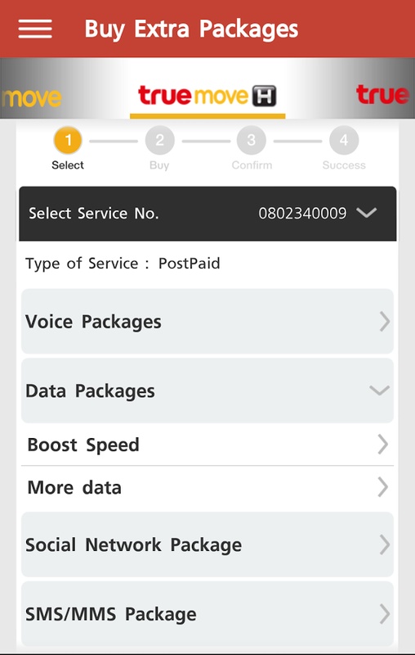Open Social Network Package chevron
The image size is (415, 655).
pyautogui.click(x=385, y=544)
